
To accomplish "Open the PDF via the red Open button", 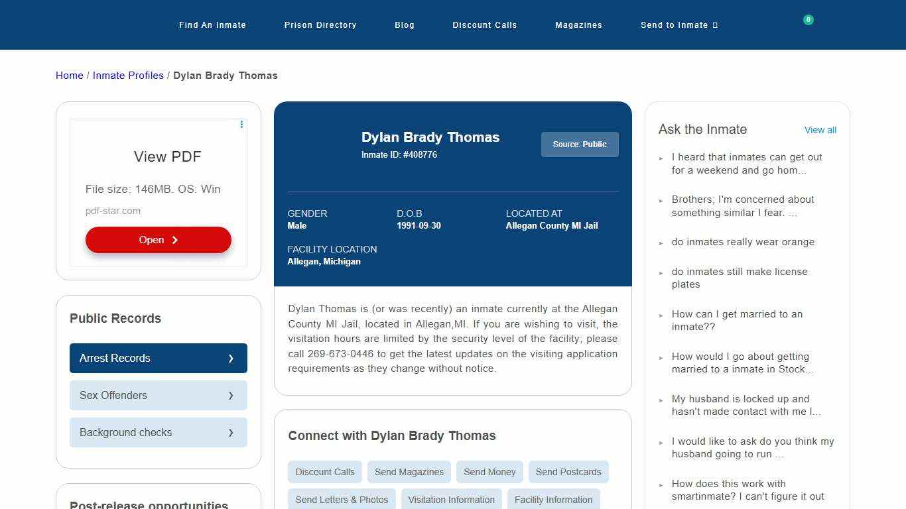I will pos(158,240).
